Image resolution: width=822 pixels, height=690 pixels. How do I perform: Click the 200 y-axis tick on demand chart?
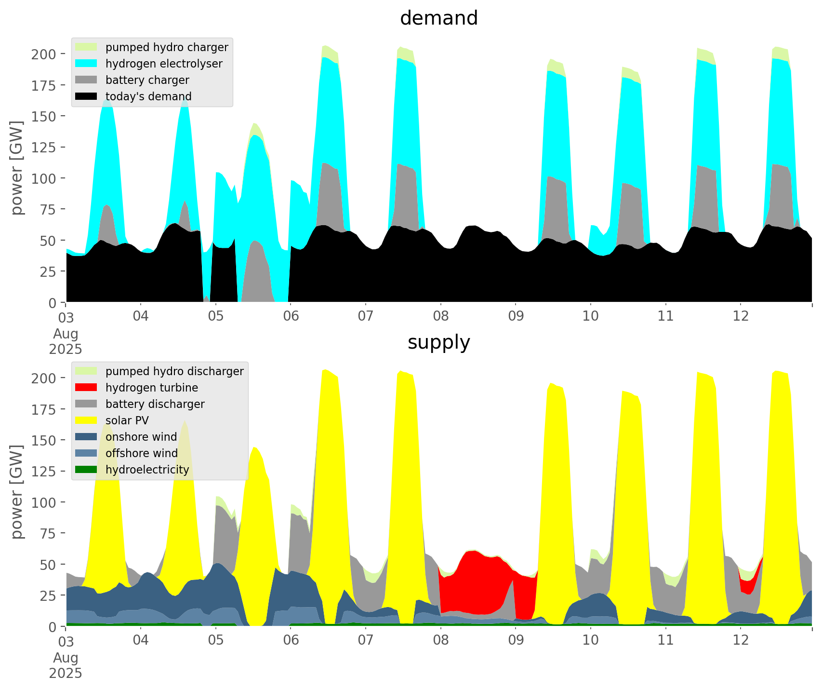coord(44,54)
